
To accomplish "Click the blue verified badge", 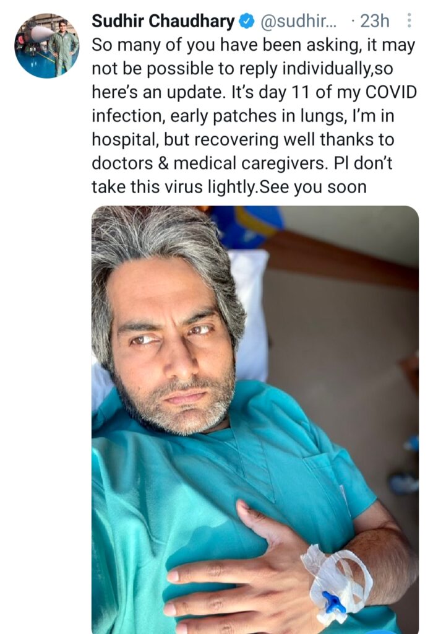I will coord(247,21).
